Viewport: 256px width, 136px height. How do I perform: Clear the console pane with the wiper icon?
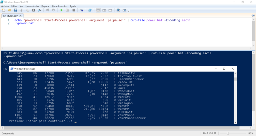pos(39,10)
